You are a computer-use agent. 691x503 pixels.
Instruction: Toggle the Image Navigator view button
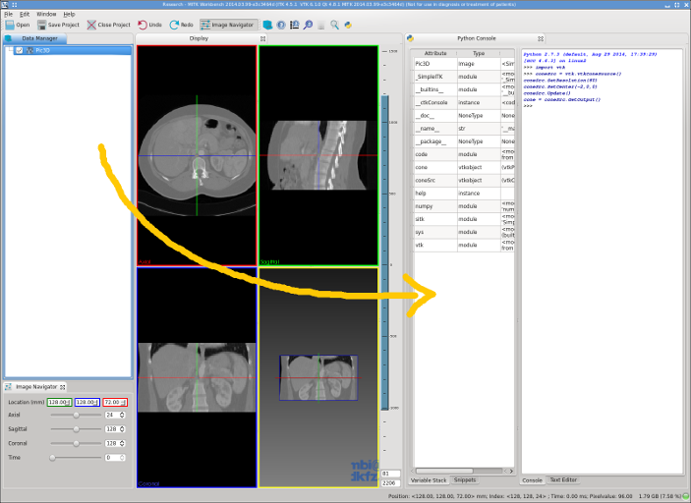coord(228,25)
